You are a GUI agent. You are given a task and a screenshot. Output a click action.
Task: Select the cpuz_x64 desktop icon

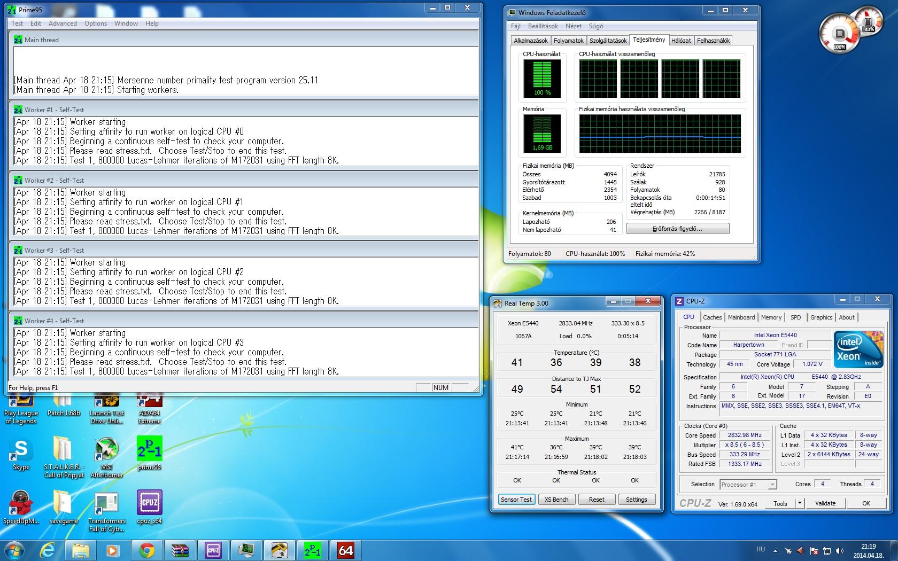point(149,507)
